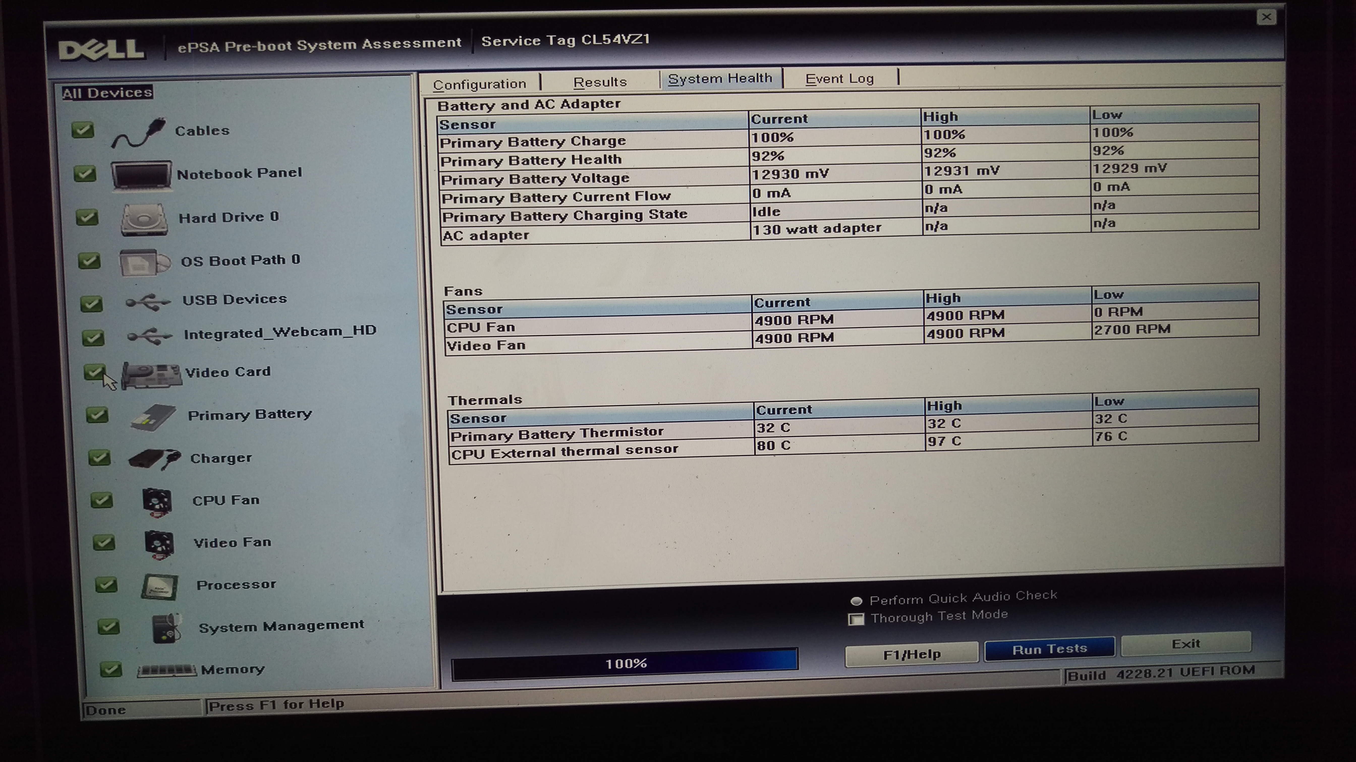Image resolution: width=1356 pixels, height=762 pixels.
Task: Toggle the Integrated_Webcam_HD checkbox
Action: pos(93,338)
